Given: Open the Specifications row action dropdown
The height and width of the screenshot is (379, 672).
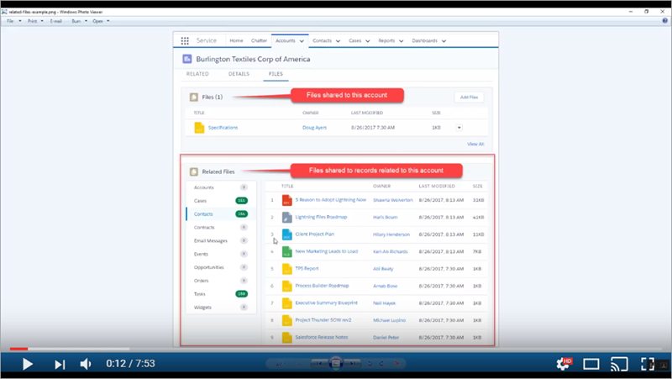Looking at the screenshot, I should pos(459,128).
